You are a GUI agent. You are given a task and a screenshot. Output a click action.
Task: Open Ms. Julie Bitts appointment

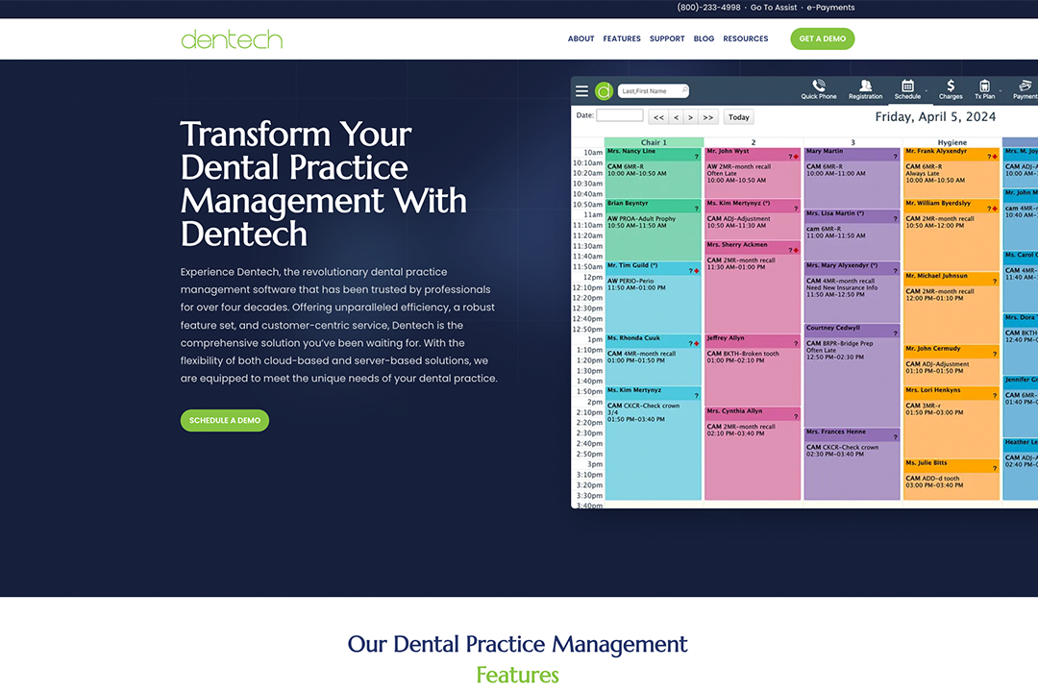[x=951, y=479]
